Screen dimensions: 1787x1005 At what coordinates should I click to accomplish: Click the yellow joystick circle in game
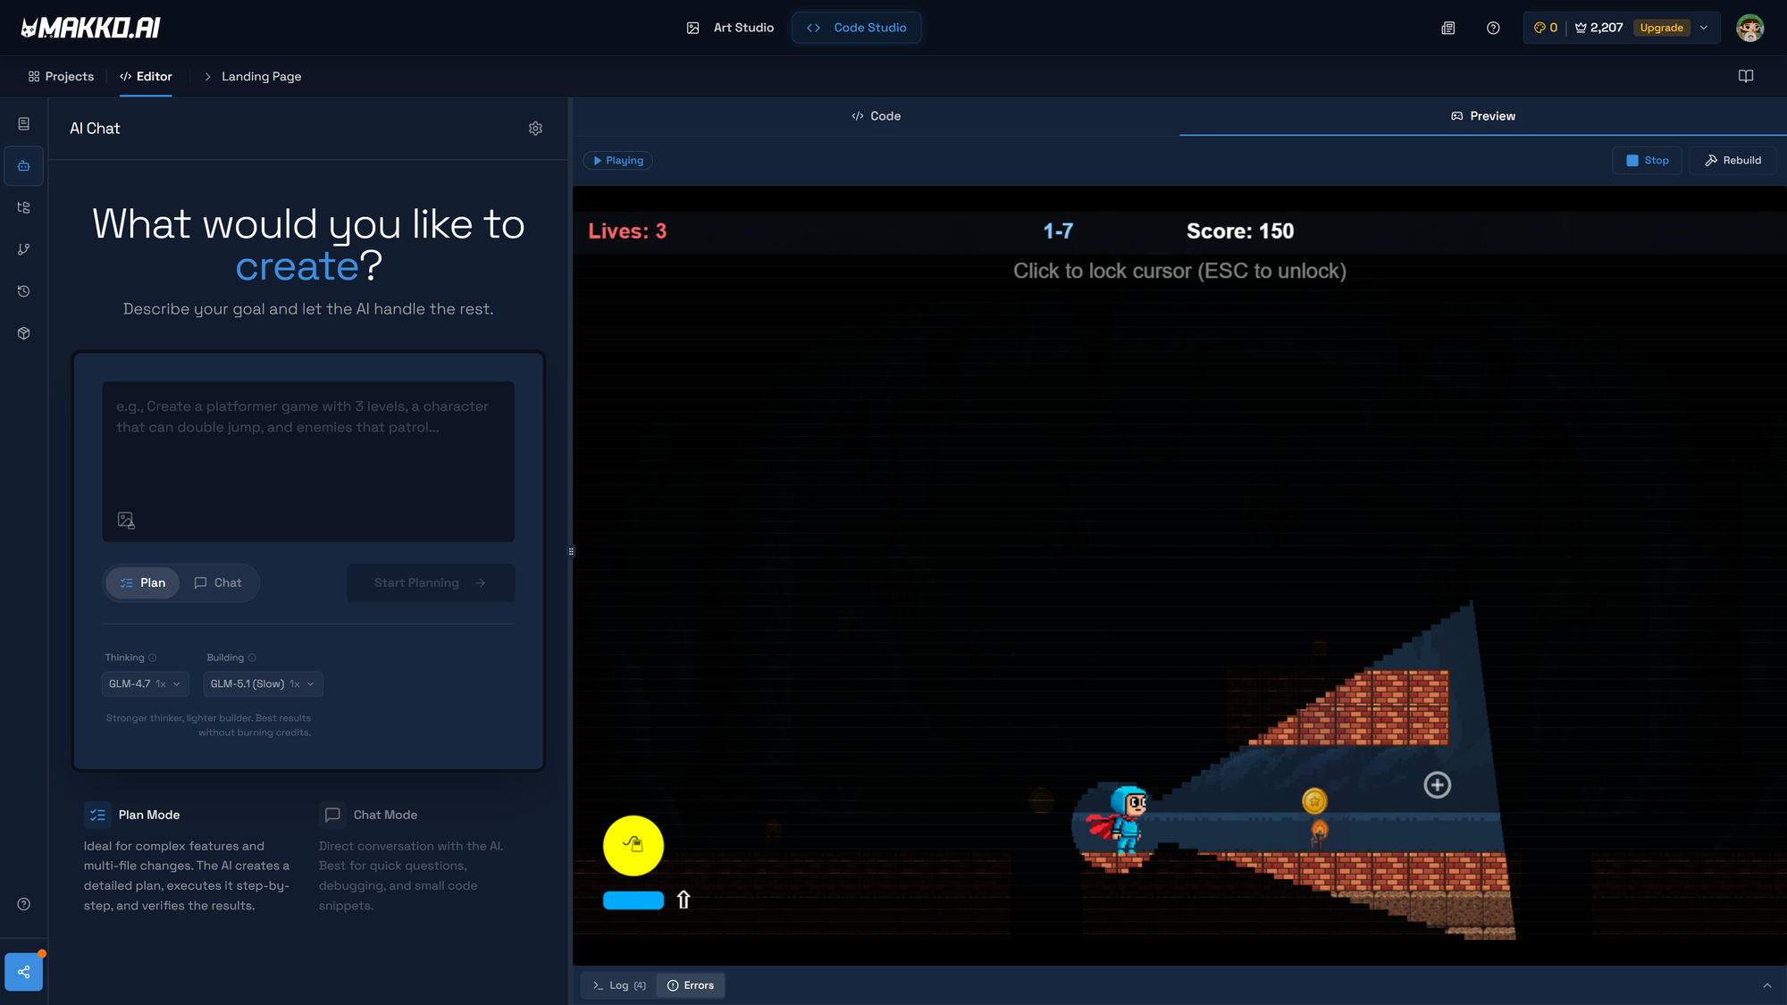pos(633,845)
